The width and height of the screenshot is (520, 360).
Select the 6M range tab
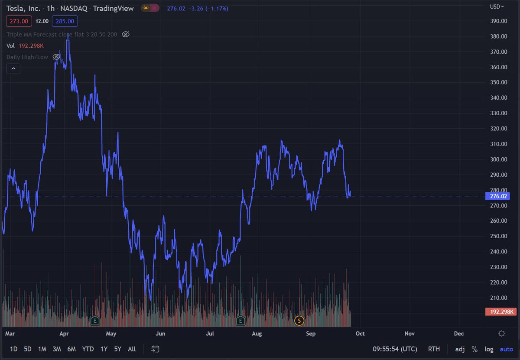[x=71, y=349]
